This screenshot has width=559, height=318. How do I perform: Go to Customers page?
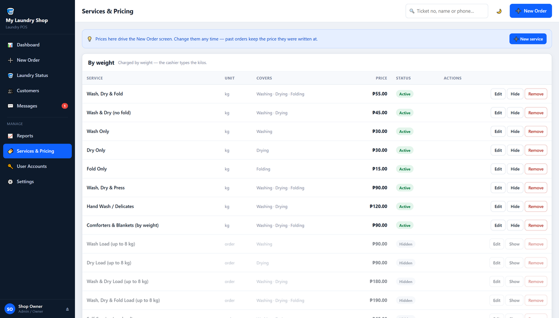coord(37,91)
